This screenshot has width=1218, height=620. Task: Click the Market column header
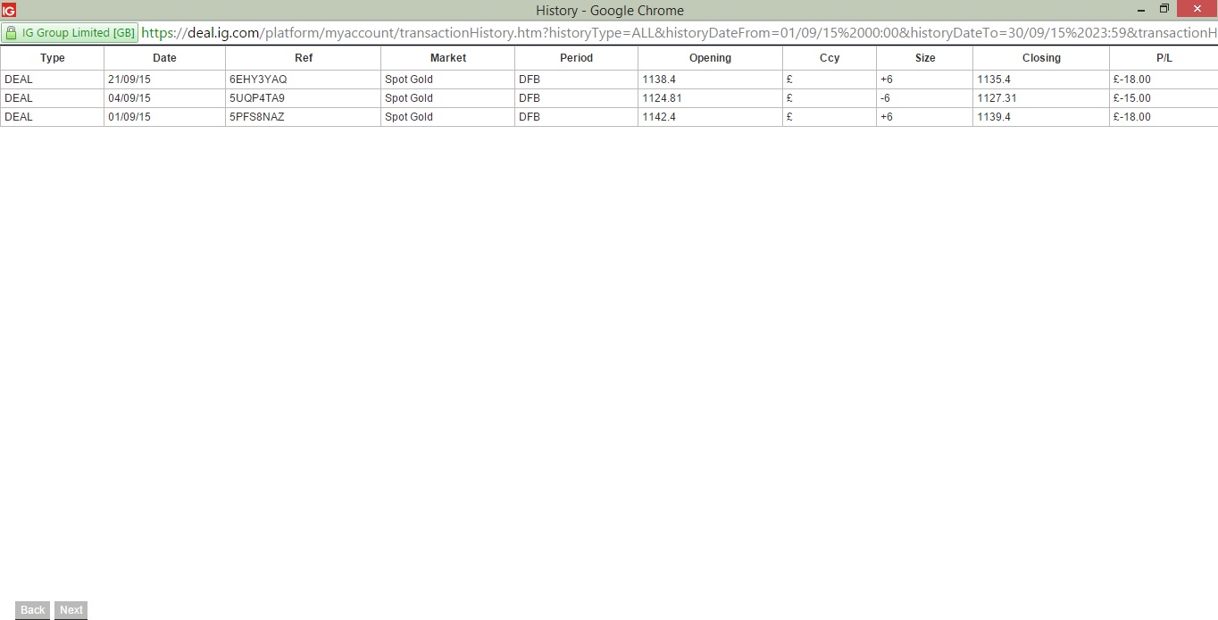coord(448,58)
